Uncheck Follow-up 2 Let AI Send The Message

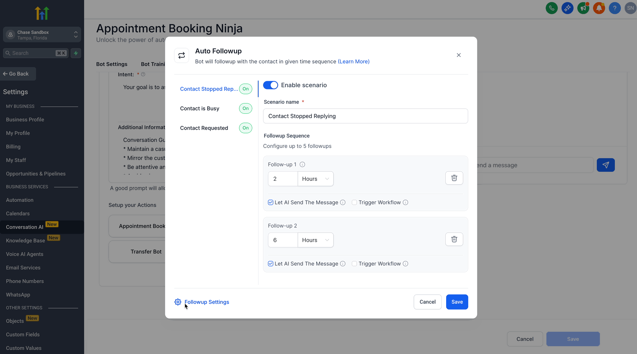[x=270, y=263]
